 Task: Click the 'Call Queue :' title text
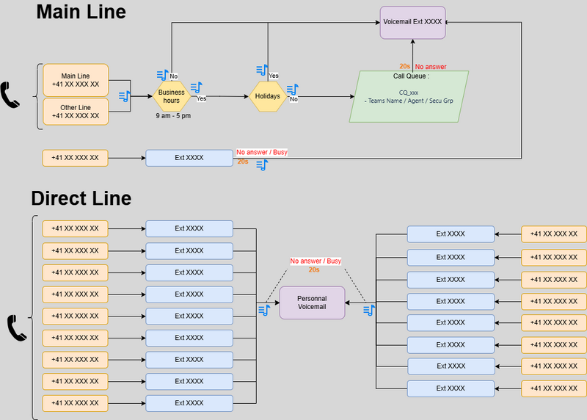point(411,76)
